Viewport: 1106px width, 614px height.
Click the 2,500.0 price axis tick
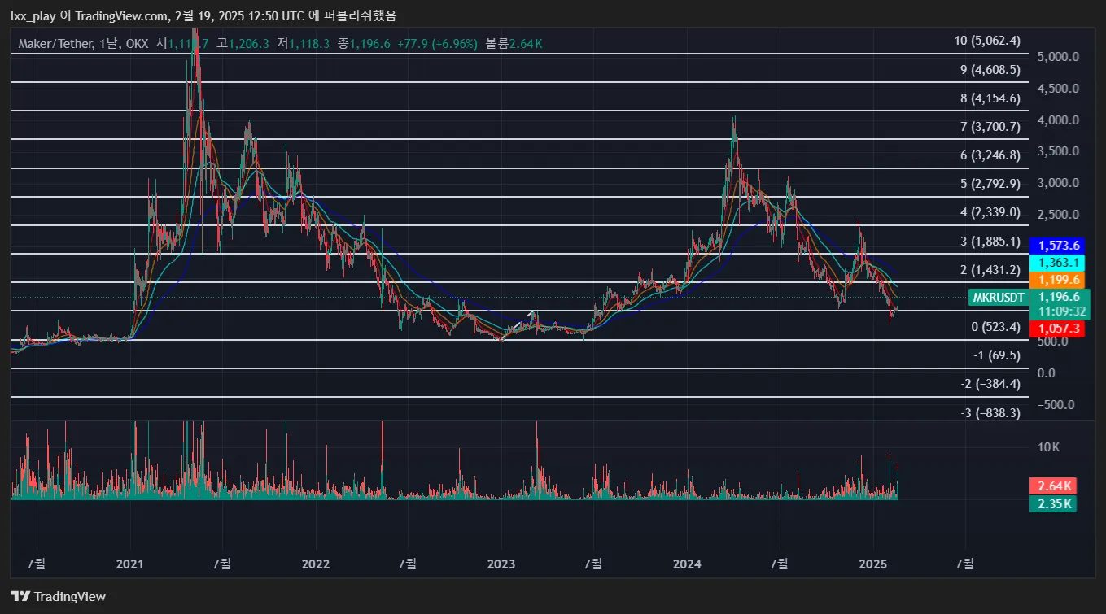pos(1059,215)
